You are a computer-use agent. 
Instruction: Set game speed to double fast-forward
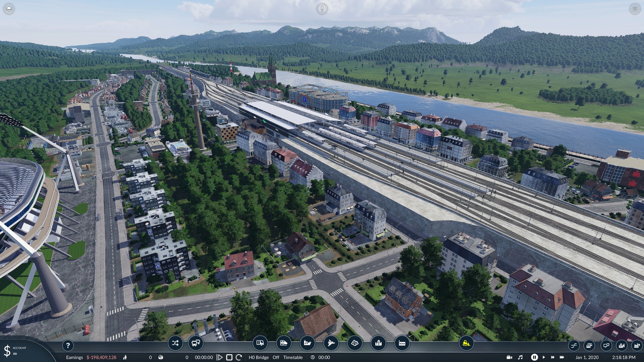552,357
